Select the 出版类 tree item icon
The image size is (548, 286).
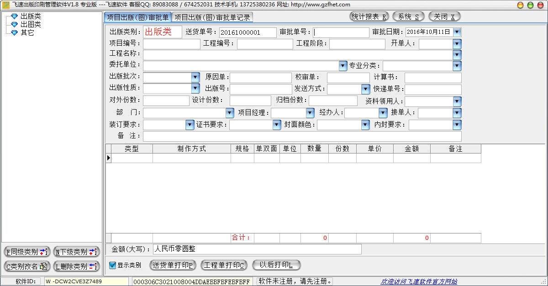[14, 16]
